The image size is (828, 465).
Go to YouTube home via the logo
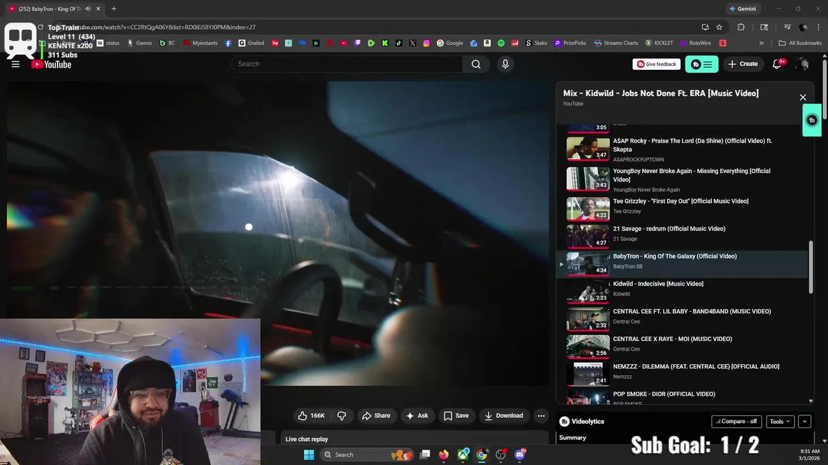(x=51, y=64)
